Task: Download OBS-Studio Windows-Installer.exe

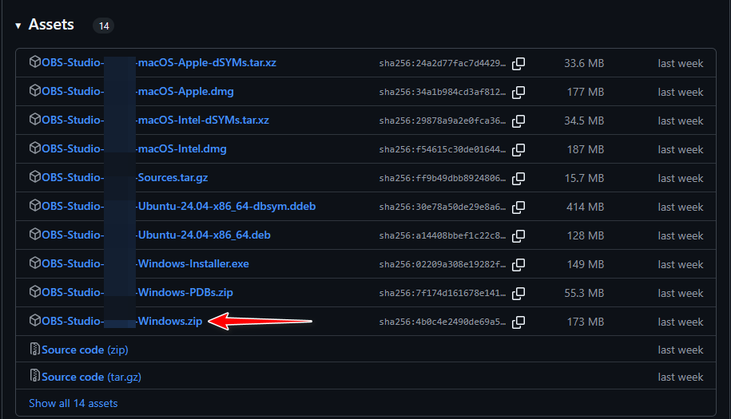Action: (145, 264)
